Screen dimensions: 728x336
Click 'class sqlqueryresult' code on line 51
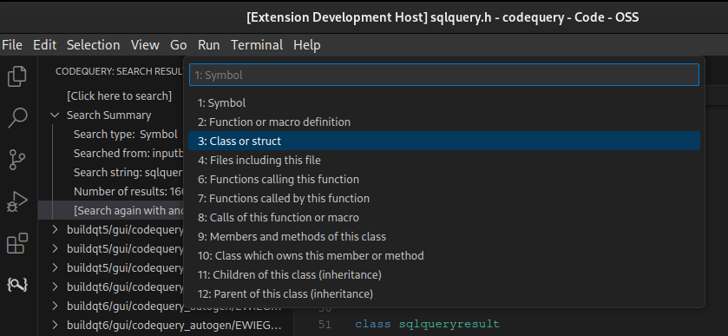[x=427, y=324]
